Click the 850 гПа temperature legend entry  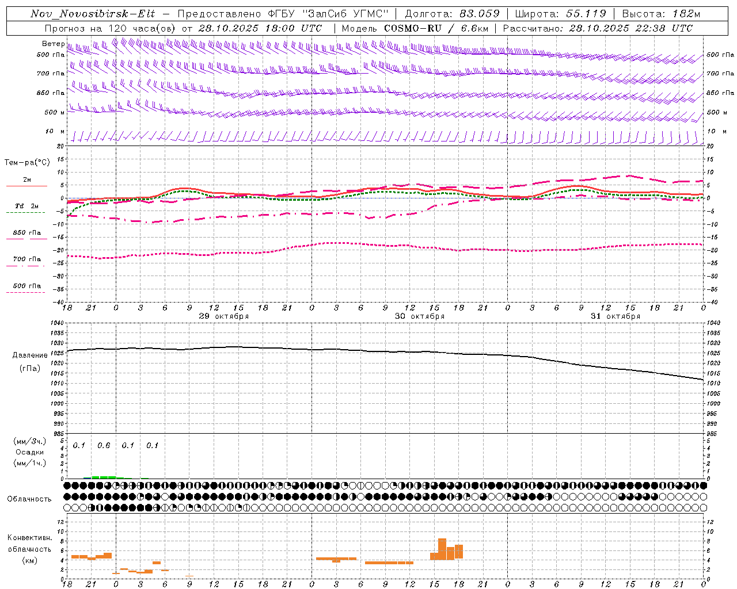click(27, 232)
